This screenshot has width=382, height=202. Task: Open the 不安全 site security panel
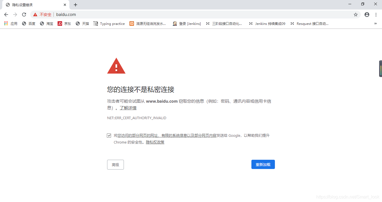(x=42, y=15)
